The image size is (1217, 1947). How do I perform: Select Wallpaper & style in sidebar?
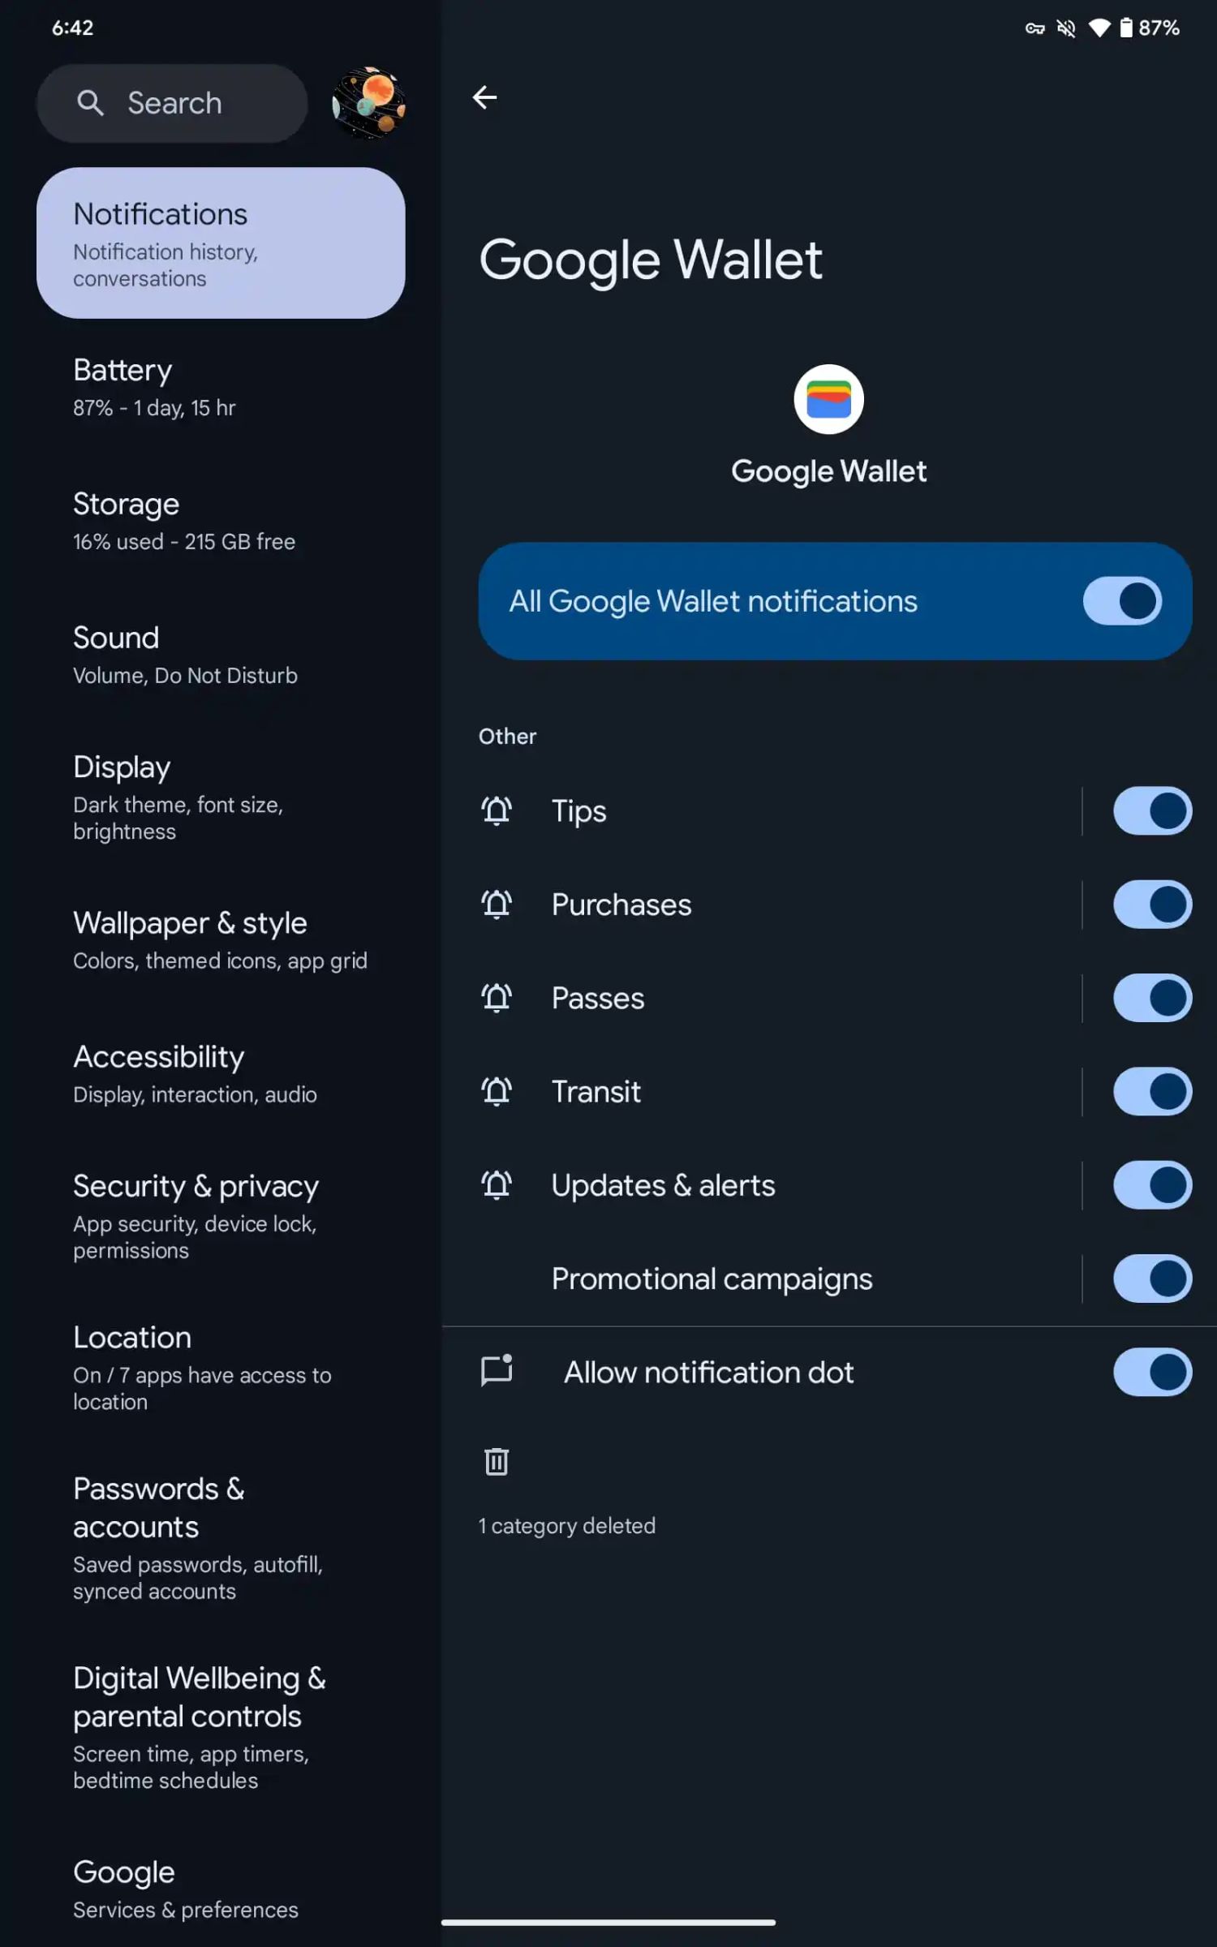coord(219,940)
